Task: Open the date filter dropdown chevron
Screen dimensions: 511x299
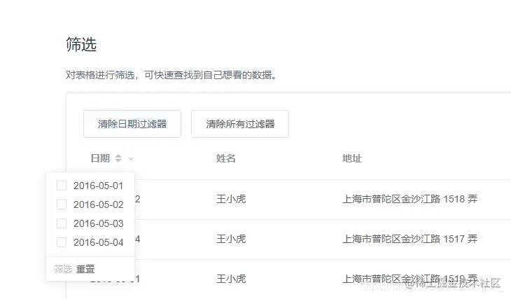Action: [x=131, y=159]
